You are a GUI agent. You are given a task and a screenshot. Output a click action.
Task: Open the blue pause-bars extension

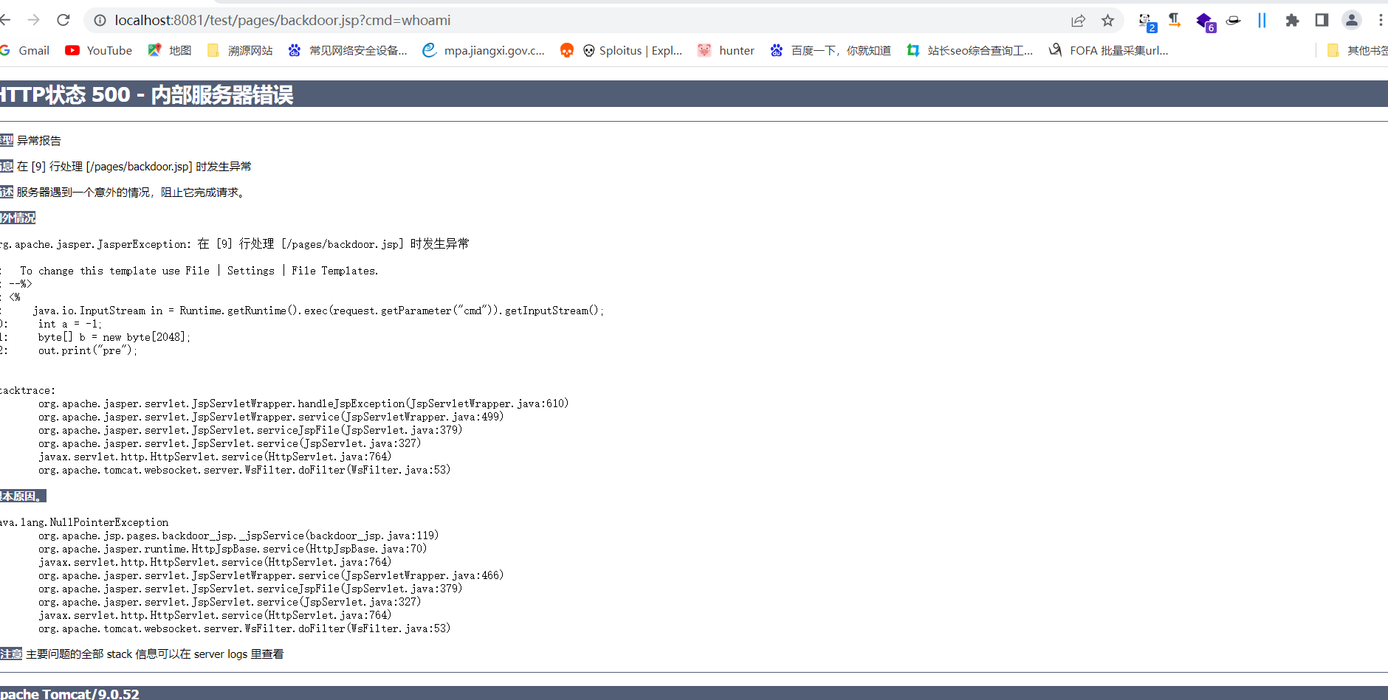(x=1262, y=21)
